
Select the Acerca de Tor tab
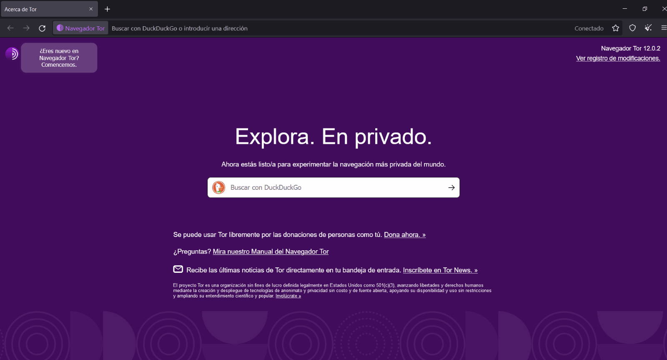coord(49,9)
